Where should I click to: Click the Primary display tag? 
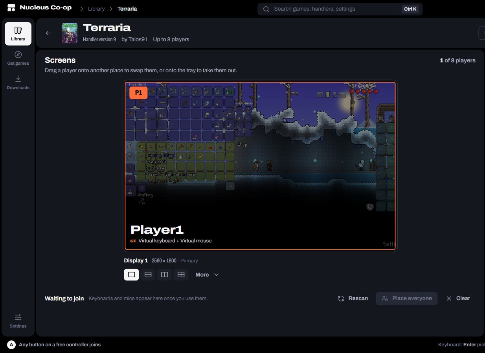pos(189,260)
